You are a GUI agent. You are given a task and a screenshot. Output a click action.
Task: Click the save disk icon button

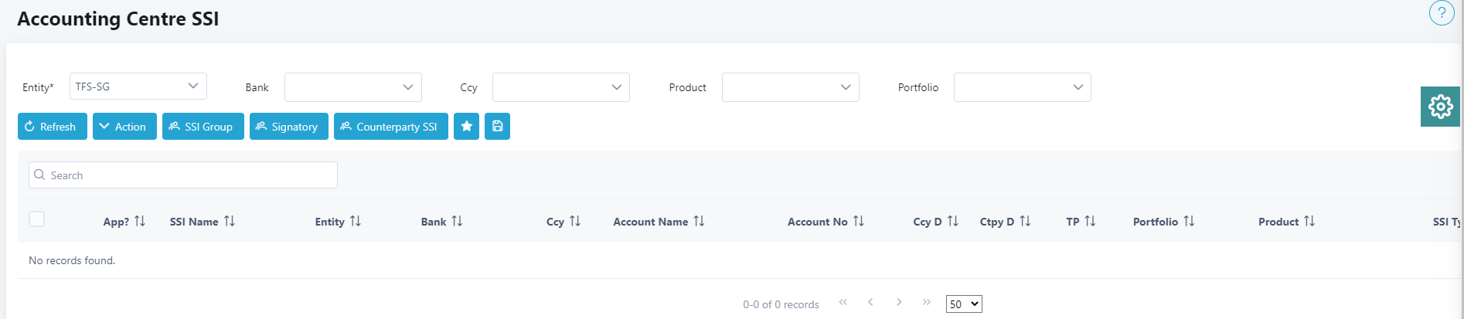[x=497, y=127]
